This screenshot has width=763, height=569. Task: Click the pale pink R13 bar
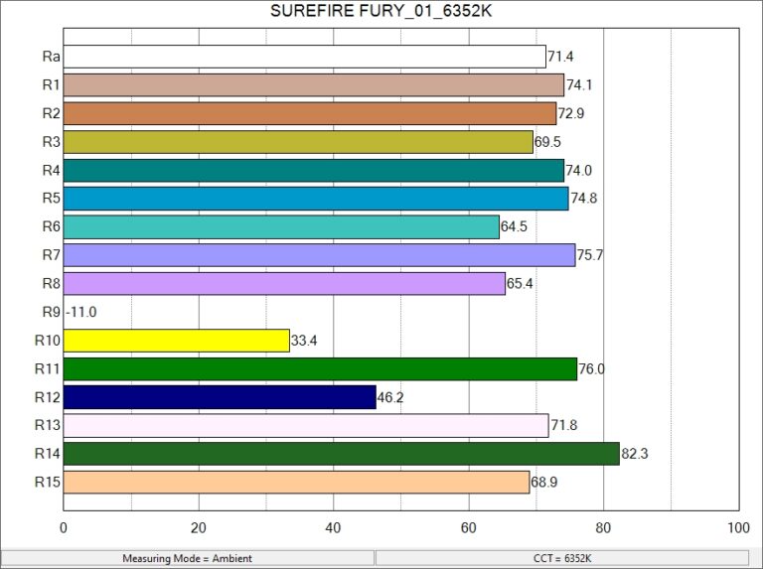coord(306,426)
